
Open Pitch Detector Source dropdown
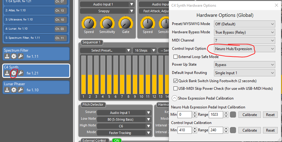[x=124, y=113]
